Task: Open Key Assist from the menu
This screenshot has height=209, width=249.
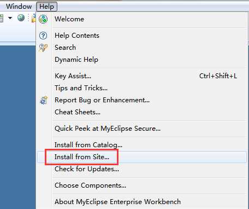Action: tap(142, 76)
